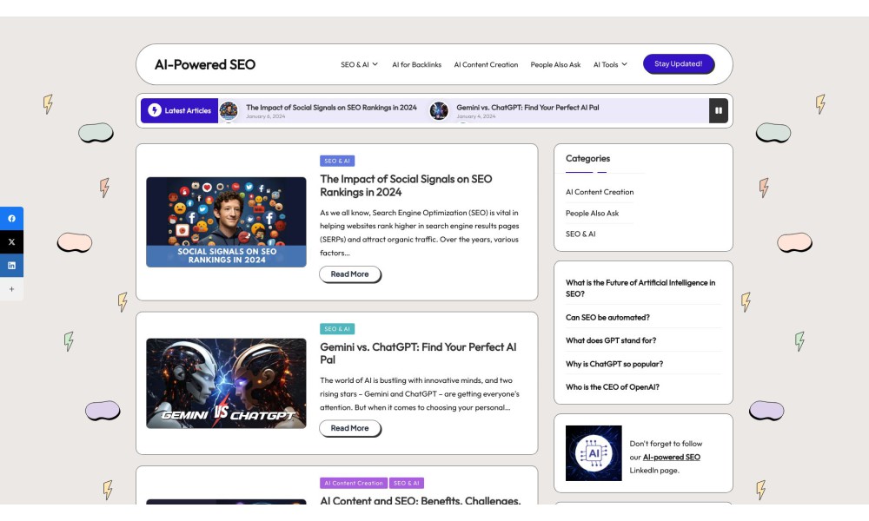Viewport: 869px width, 521px height.
Task: Open category AI Content Creation in sidebar
Action: (x=600, y=192)
